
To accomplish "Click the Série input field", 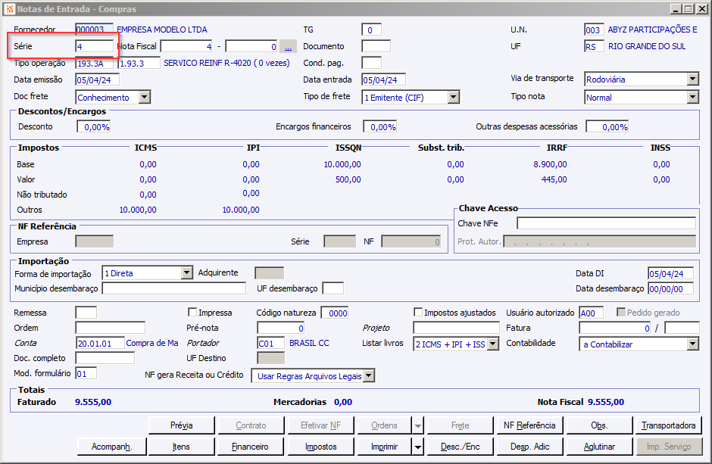I will pos(94,46).
